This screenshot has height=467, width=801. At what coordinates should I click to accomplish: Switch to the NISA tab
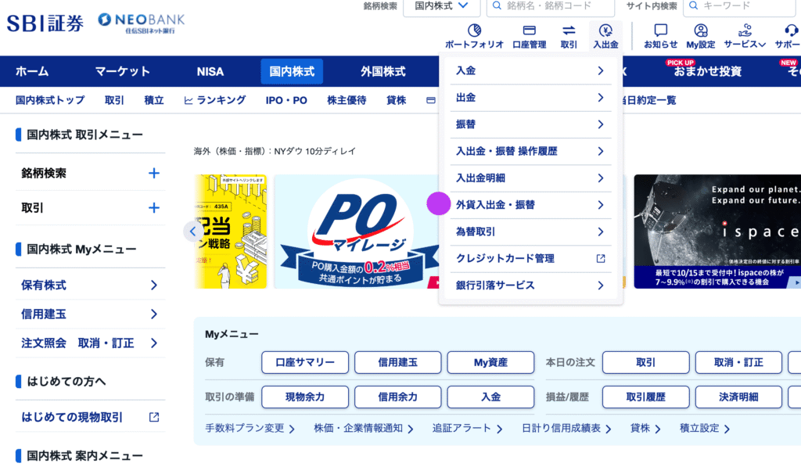(210, 71)
